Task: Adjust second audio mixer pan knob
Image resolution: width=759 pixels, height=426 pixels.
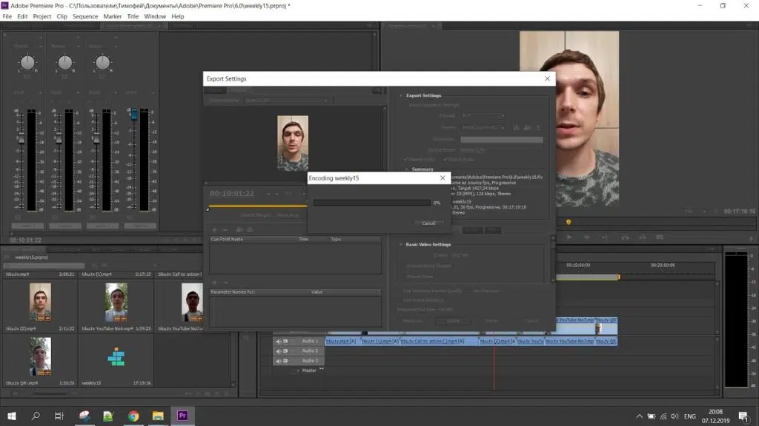Action: pyautogui.click(x=65, y=62)
